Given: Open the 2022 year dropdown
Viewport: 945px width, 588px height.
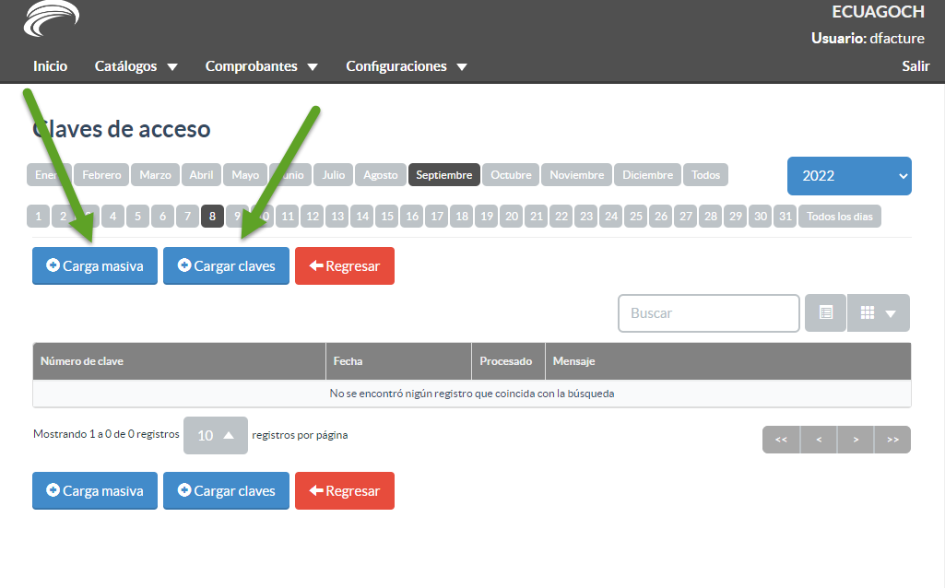Looking at the screenshot, I should [849, 176].
